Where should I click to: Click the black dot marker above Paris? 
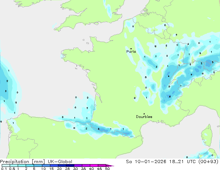pos(131,49)
